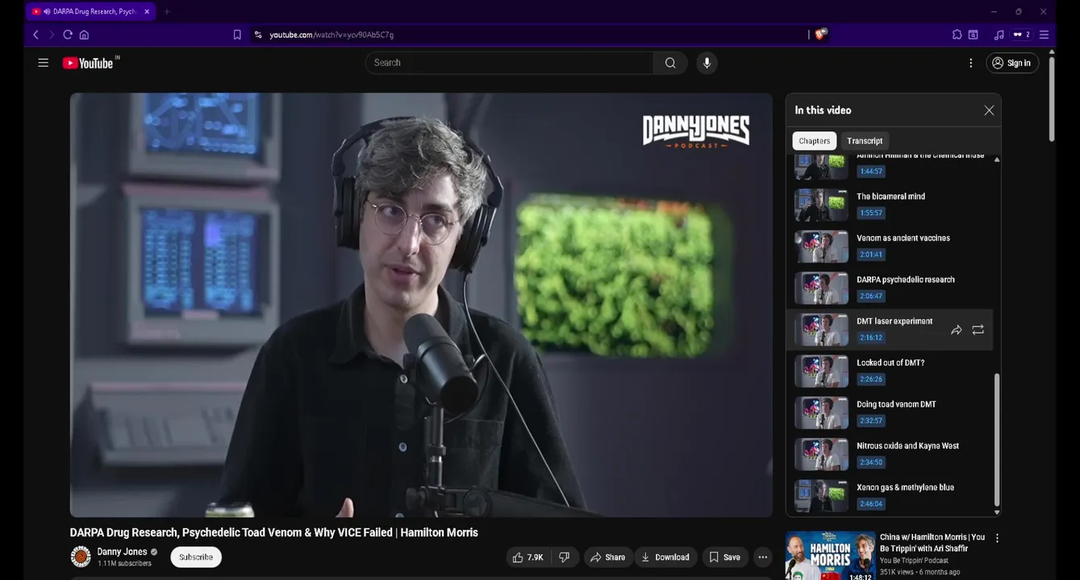Image resolution: width=1080 pixels, height=580 pixels.
Task: Open YouTube settings three-dot menu
Action: tap(971, 63)
